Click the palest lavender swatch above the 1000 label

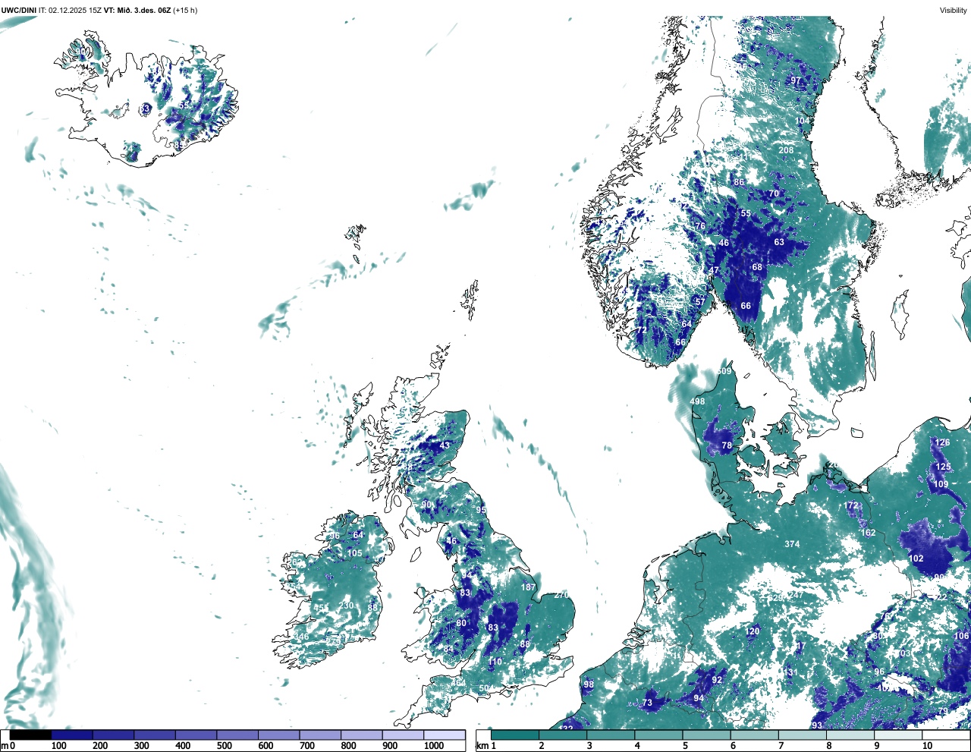pos(445,735)
